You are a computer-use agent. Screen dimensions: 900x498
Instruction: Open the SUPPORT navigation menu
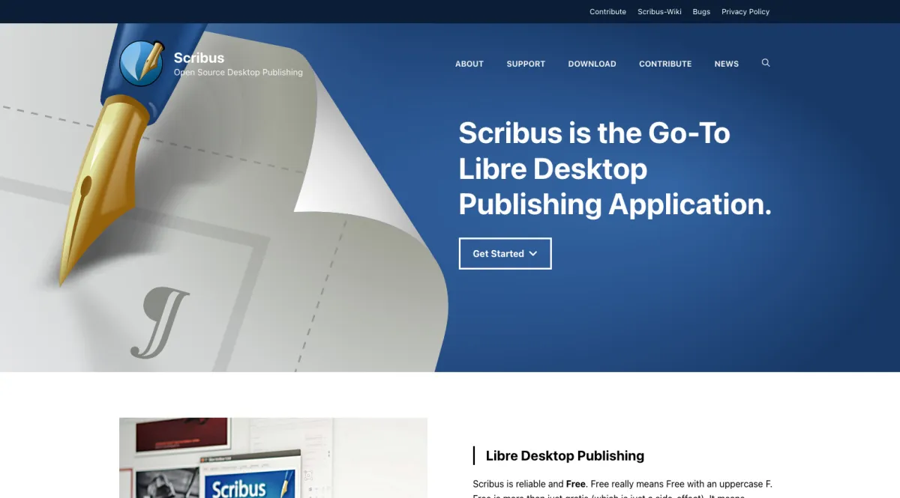click(x=526, y=64)
